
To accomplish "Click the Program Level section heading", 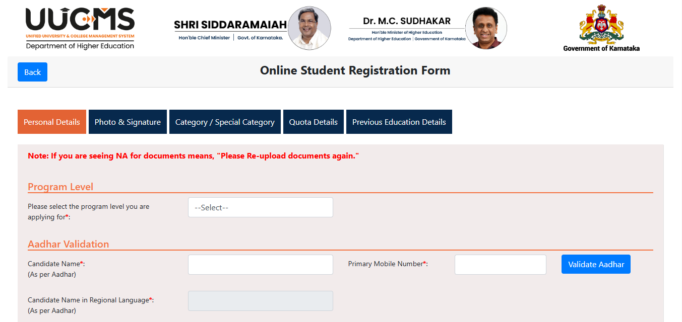I will pyautogui.click(x=60, y=186).
